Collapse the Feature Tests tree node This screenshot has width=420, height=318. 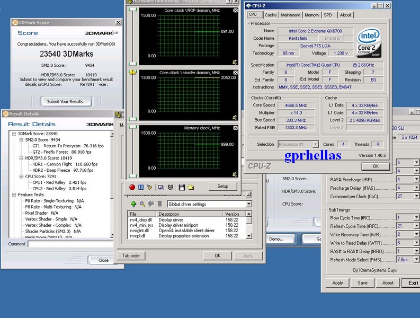tap(14, 195)
